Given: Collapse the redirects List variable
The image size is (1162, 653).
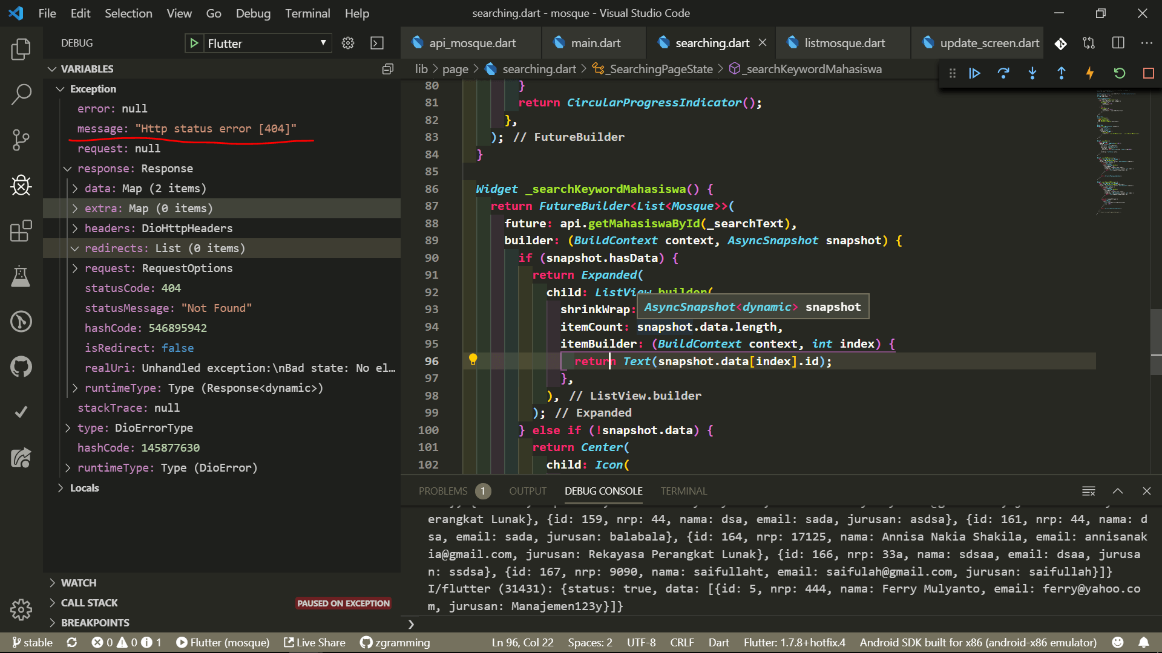Looking at the screenshot, I should tap(75, 249).
